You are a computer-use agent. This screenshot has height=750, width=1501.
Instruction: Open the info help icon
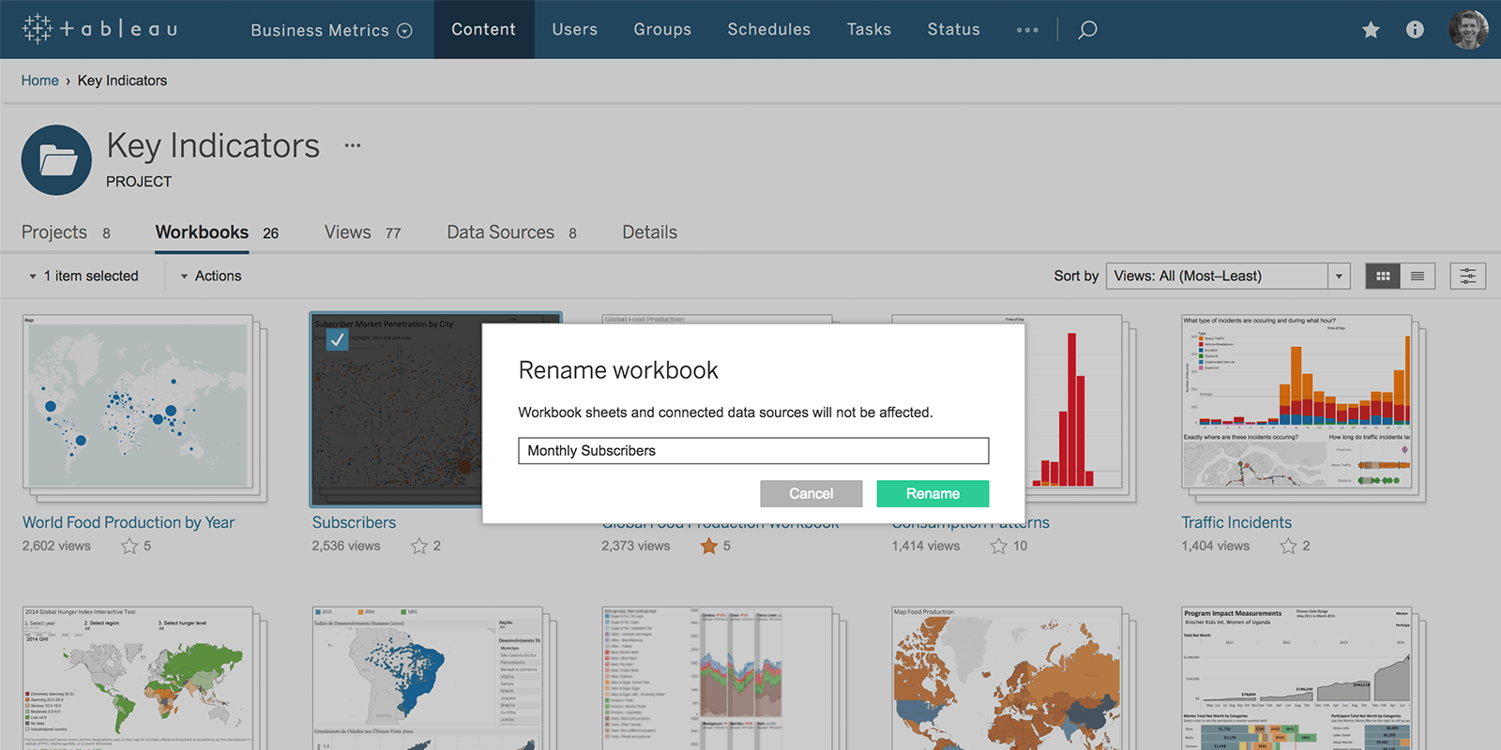point(1415,30)
